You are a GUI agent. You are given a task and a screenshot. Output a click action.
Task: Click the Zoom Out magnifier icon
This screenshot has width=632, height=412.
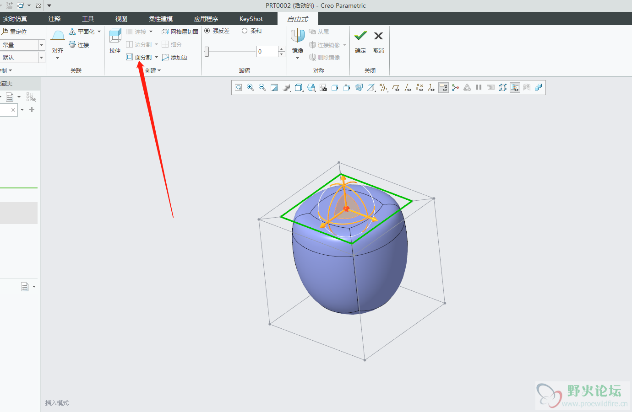click(x=262, y=87)
